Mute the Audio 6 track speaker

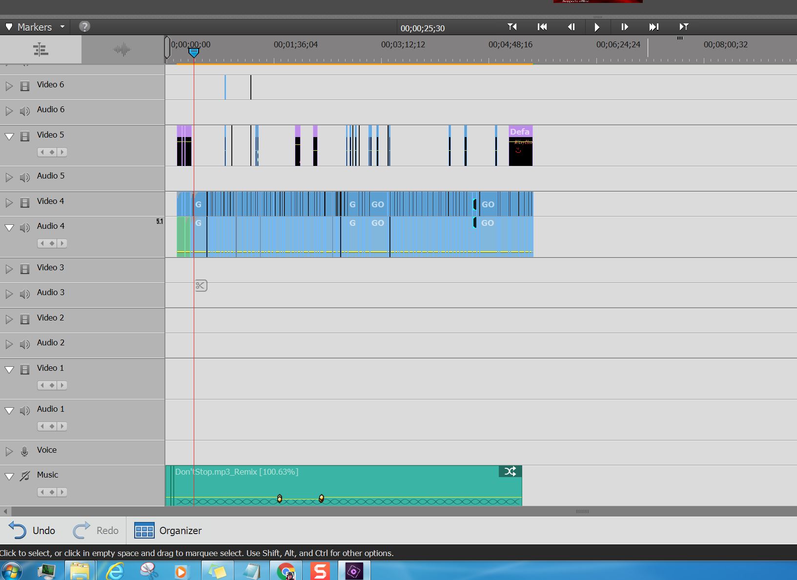point(25,111)
